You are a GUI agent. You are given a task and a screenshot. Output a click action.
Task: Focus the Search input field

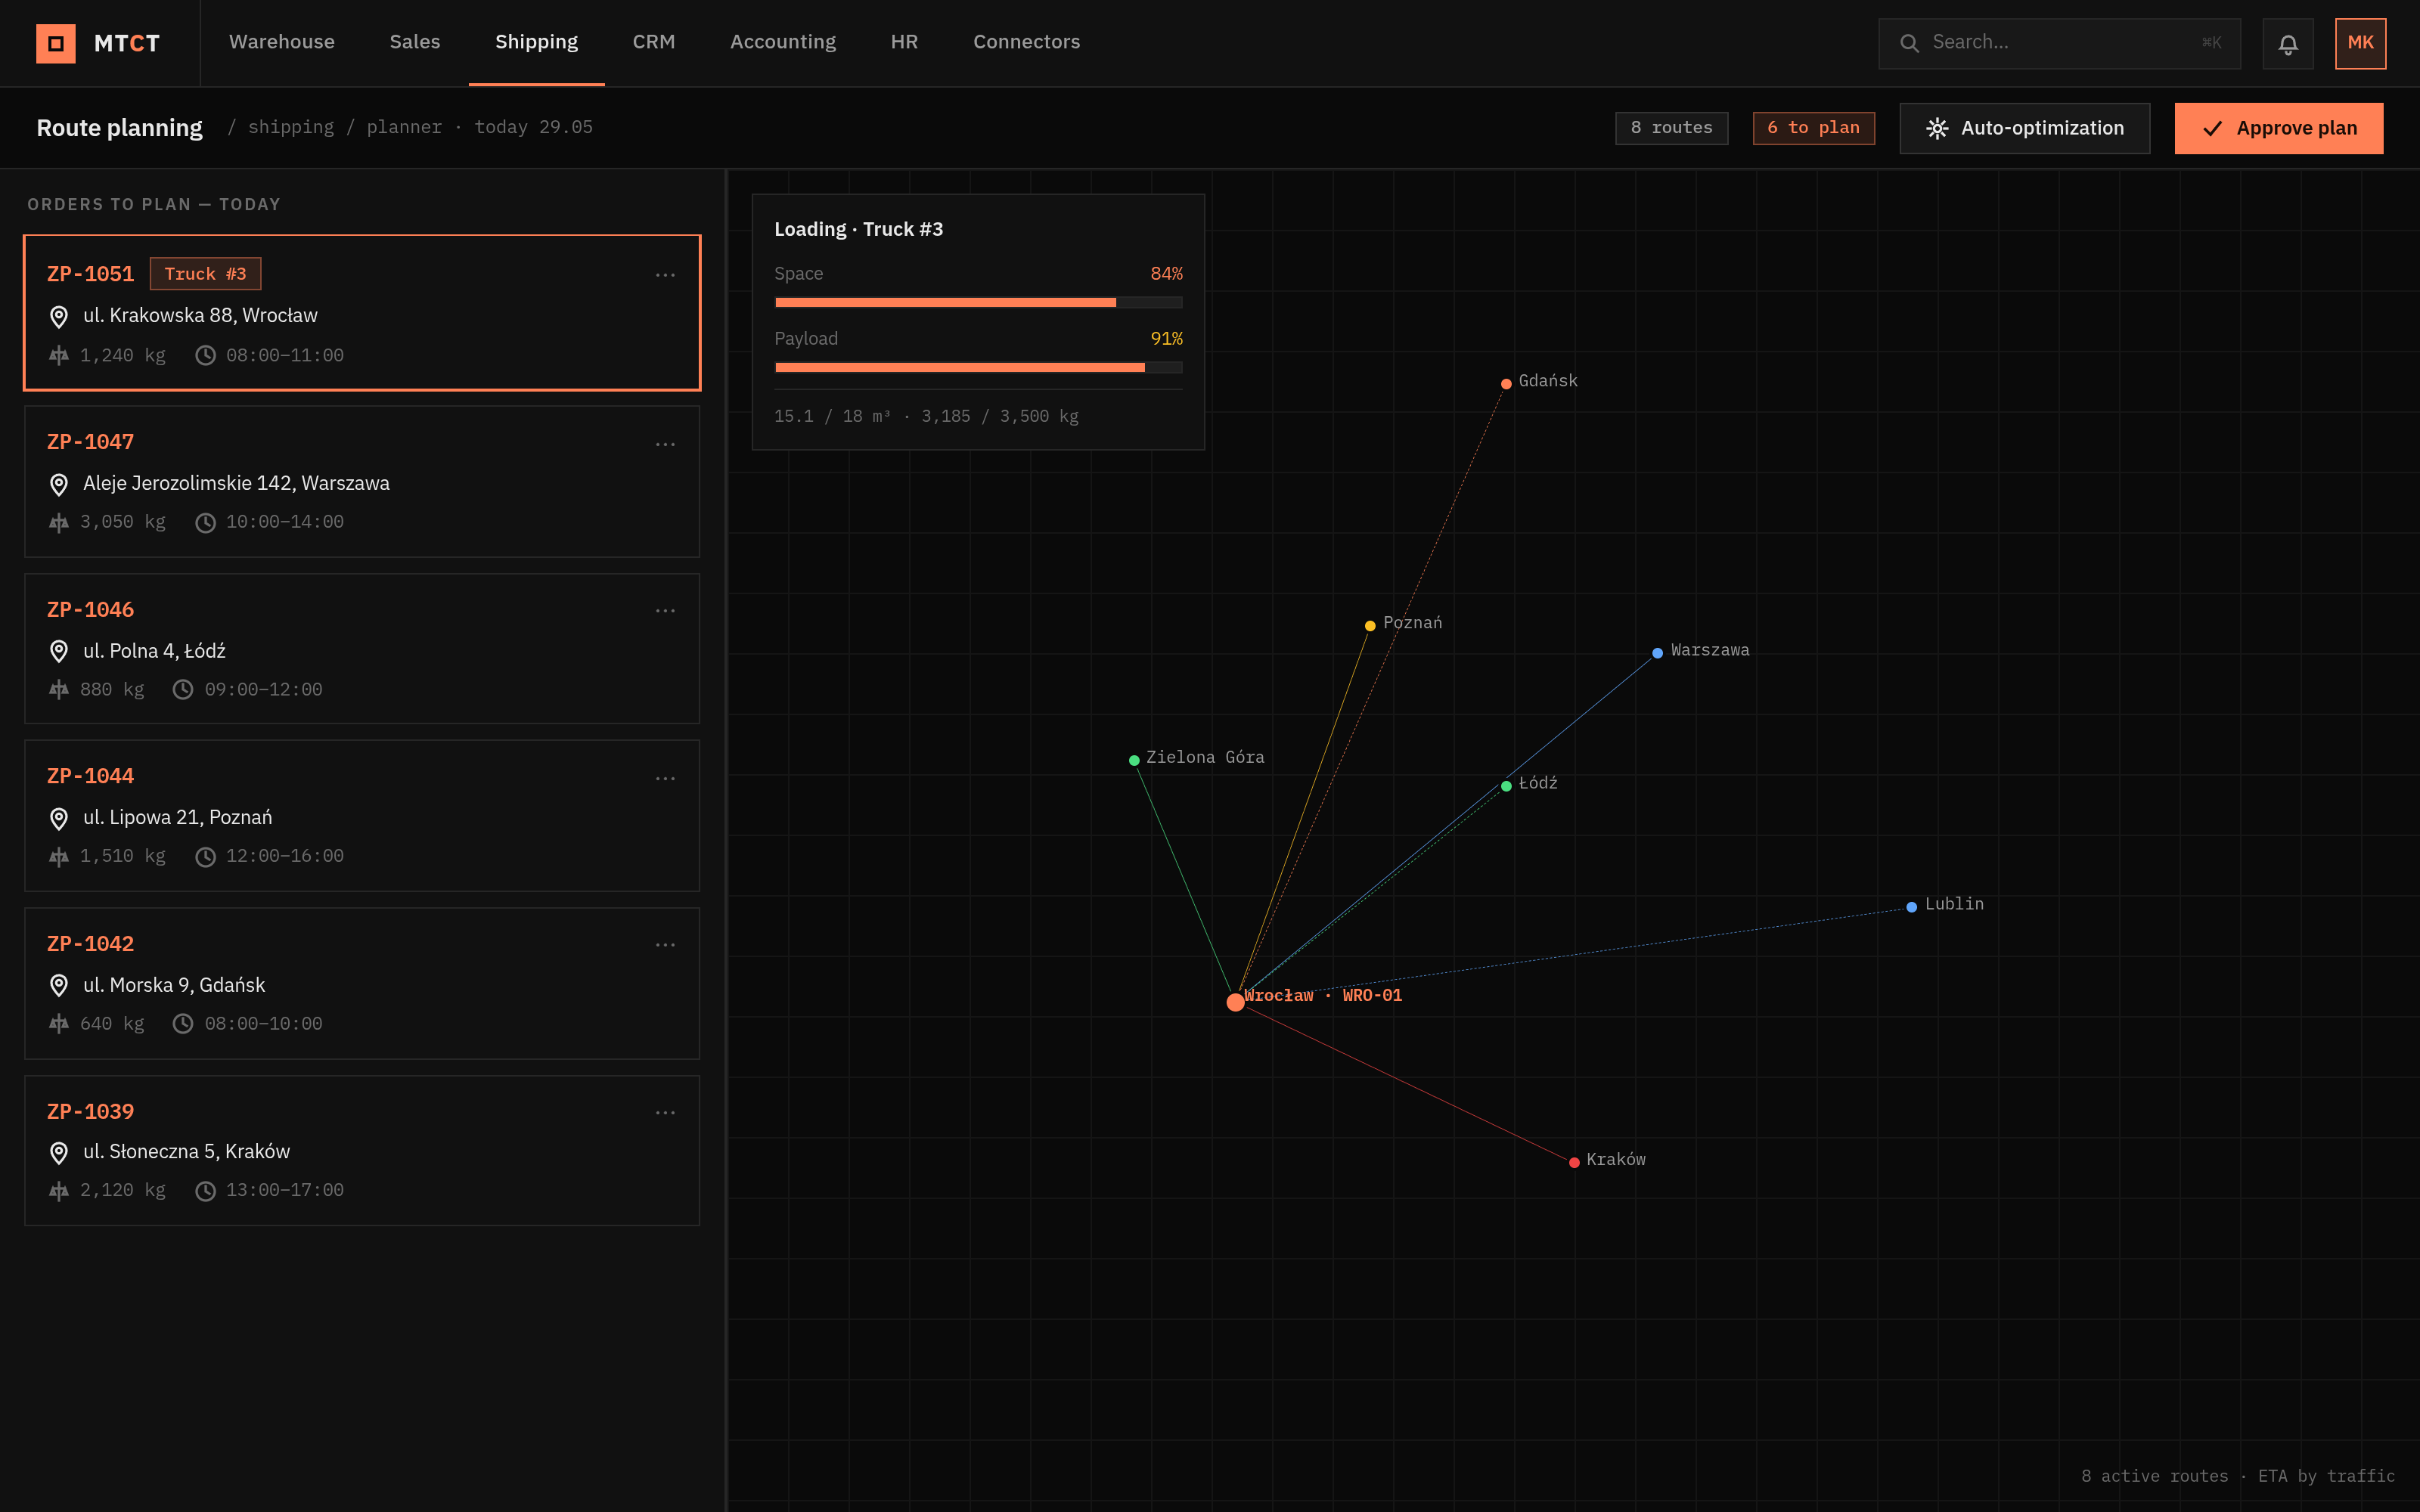(x=2059, y=43)
